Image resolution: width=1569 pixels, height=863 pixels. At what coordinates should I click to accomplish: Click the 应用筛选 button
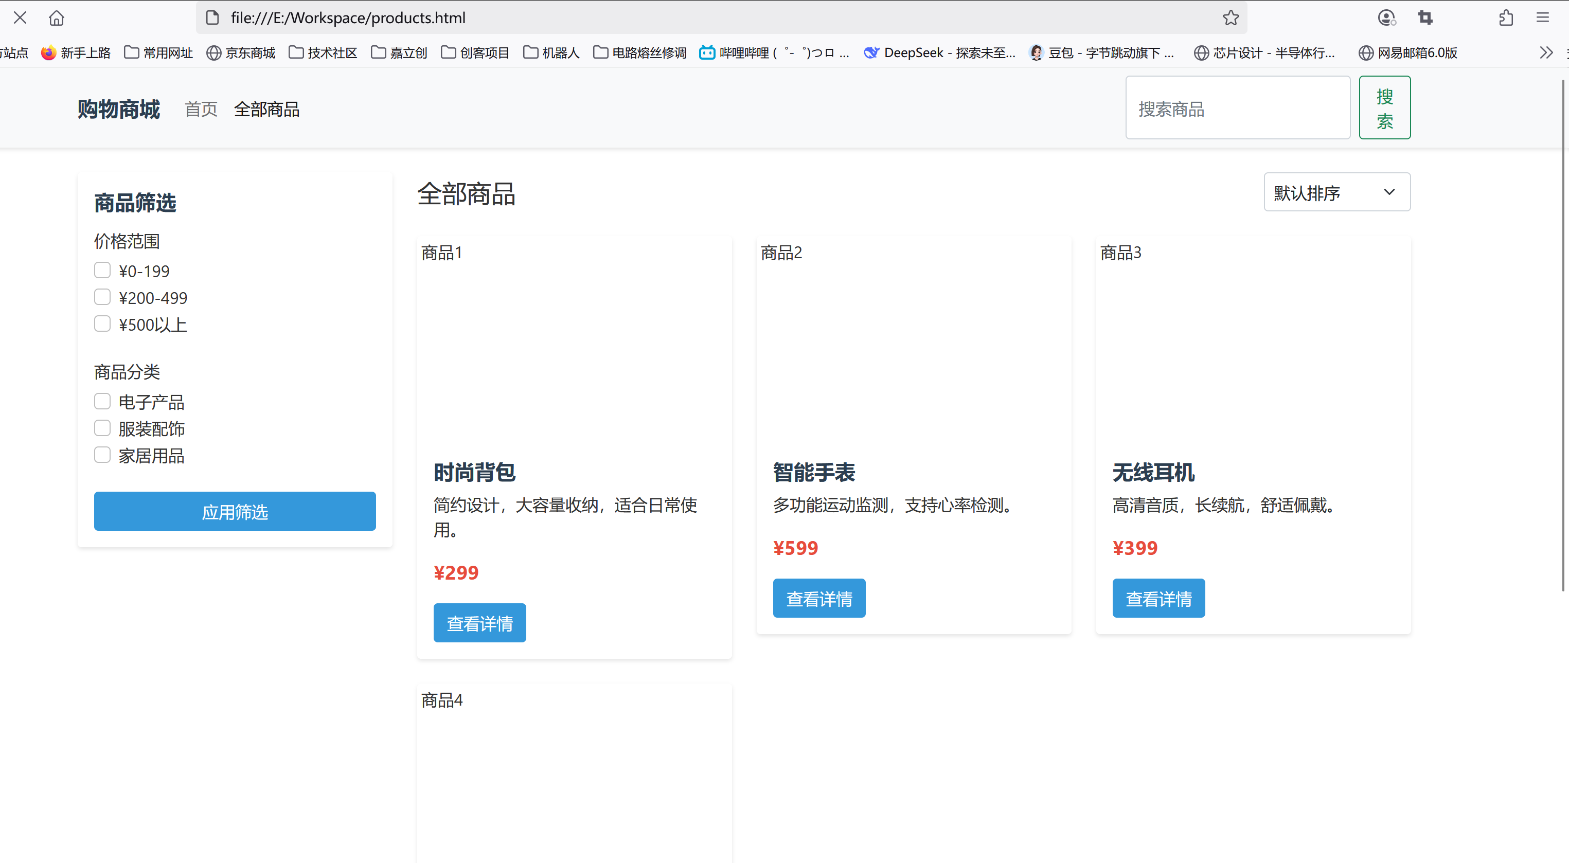click(x=235, y=512)
